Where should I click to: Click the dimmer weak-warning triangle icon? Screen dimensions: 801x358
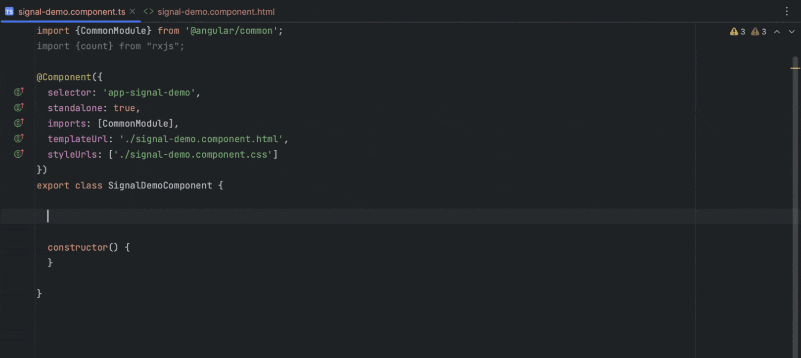point(755,32)
